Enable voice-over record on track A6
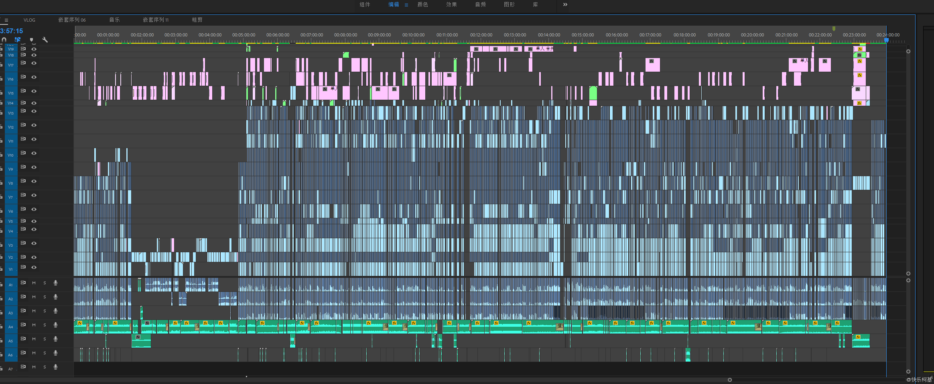This screenshot has height=384, width=934. [55, 353]
